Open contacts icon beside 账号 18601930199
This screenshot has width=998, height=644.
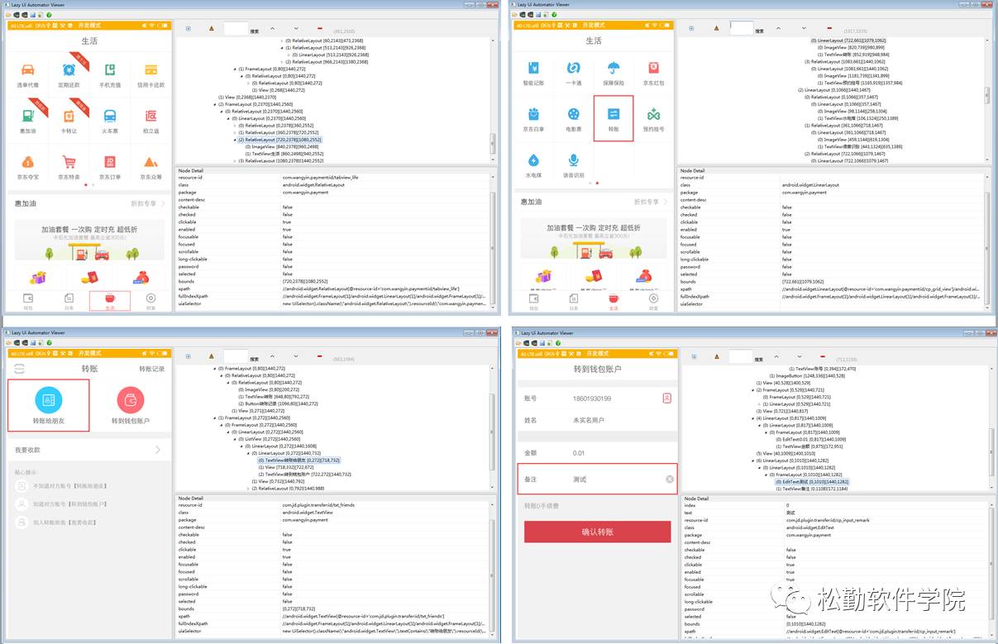(x=666, y=398)
